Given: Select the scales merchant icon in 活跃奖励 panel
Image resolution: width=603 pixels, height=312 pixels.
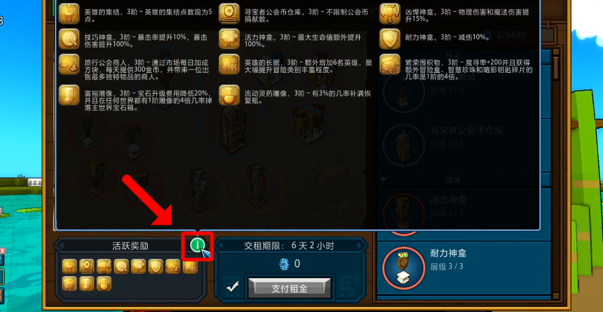Looking at the screenshot, I should [x=173, y=266].
